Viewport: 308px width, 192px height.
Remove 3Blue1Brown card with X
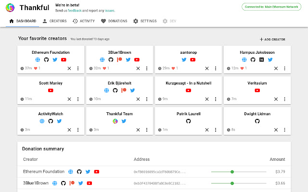pos(138,68)
